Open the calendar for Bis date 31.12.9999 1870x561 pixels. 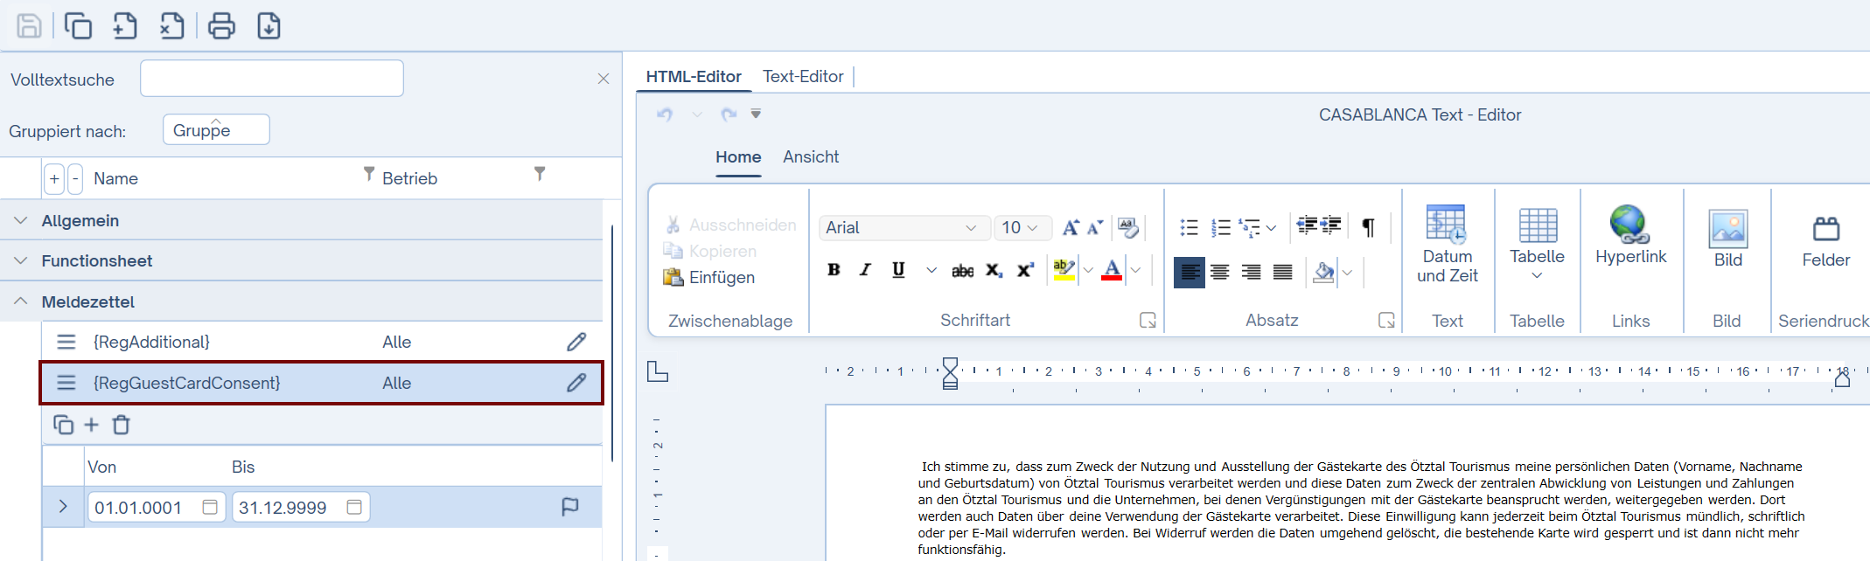tap(354, 507)
